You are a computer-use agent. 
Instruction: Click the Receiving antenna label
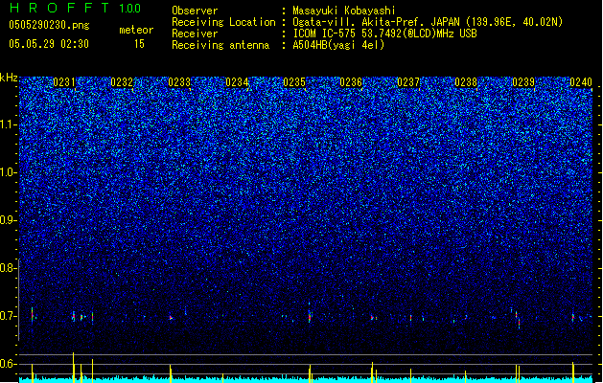point(220,45)
